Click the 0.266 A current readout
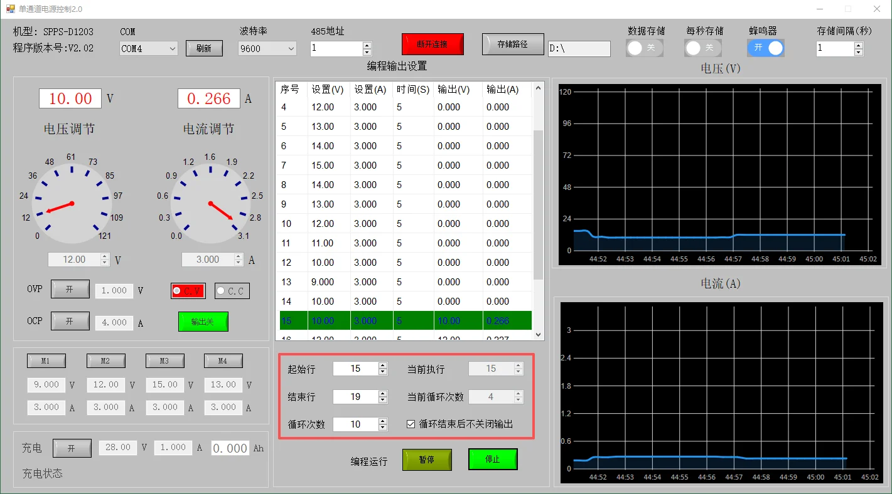Screen dimensions: 892x494 pos(209,98)
